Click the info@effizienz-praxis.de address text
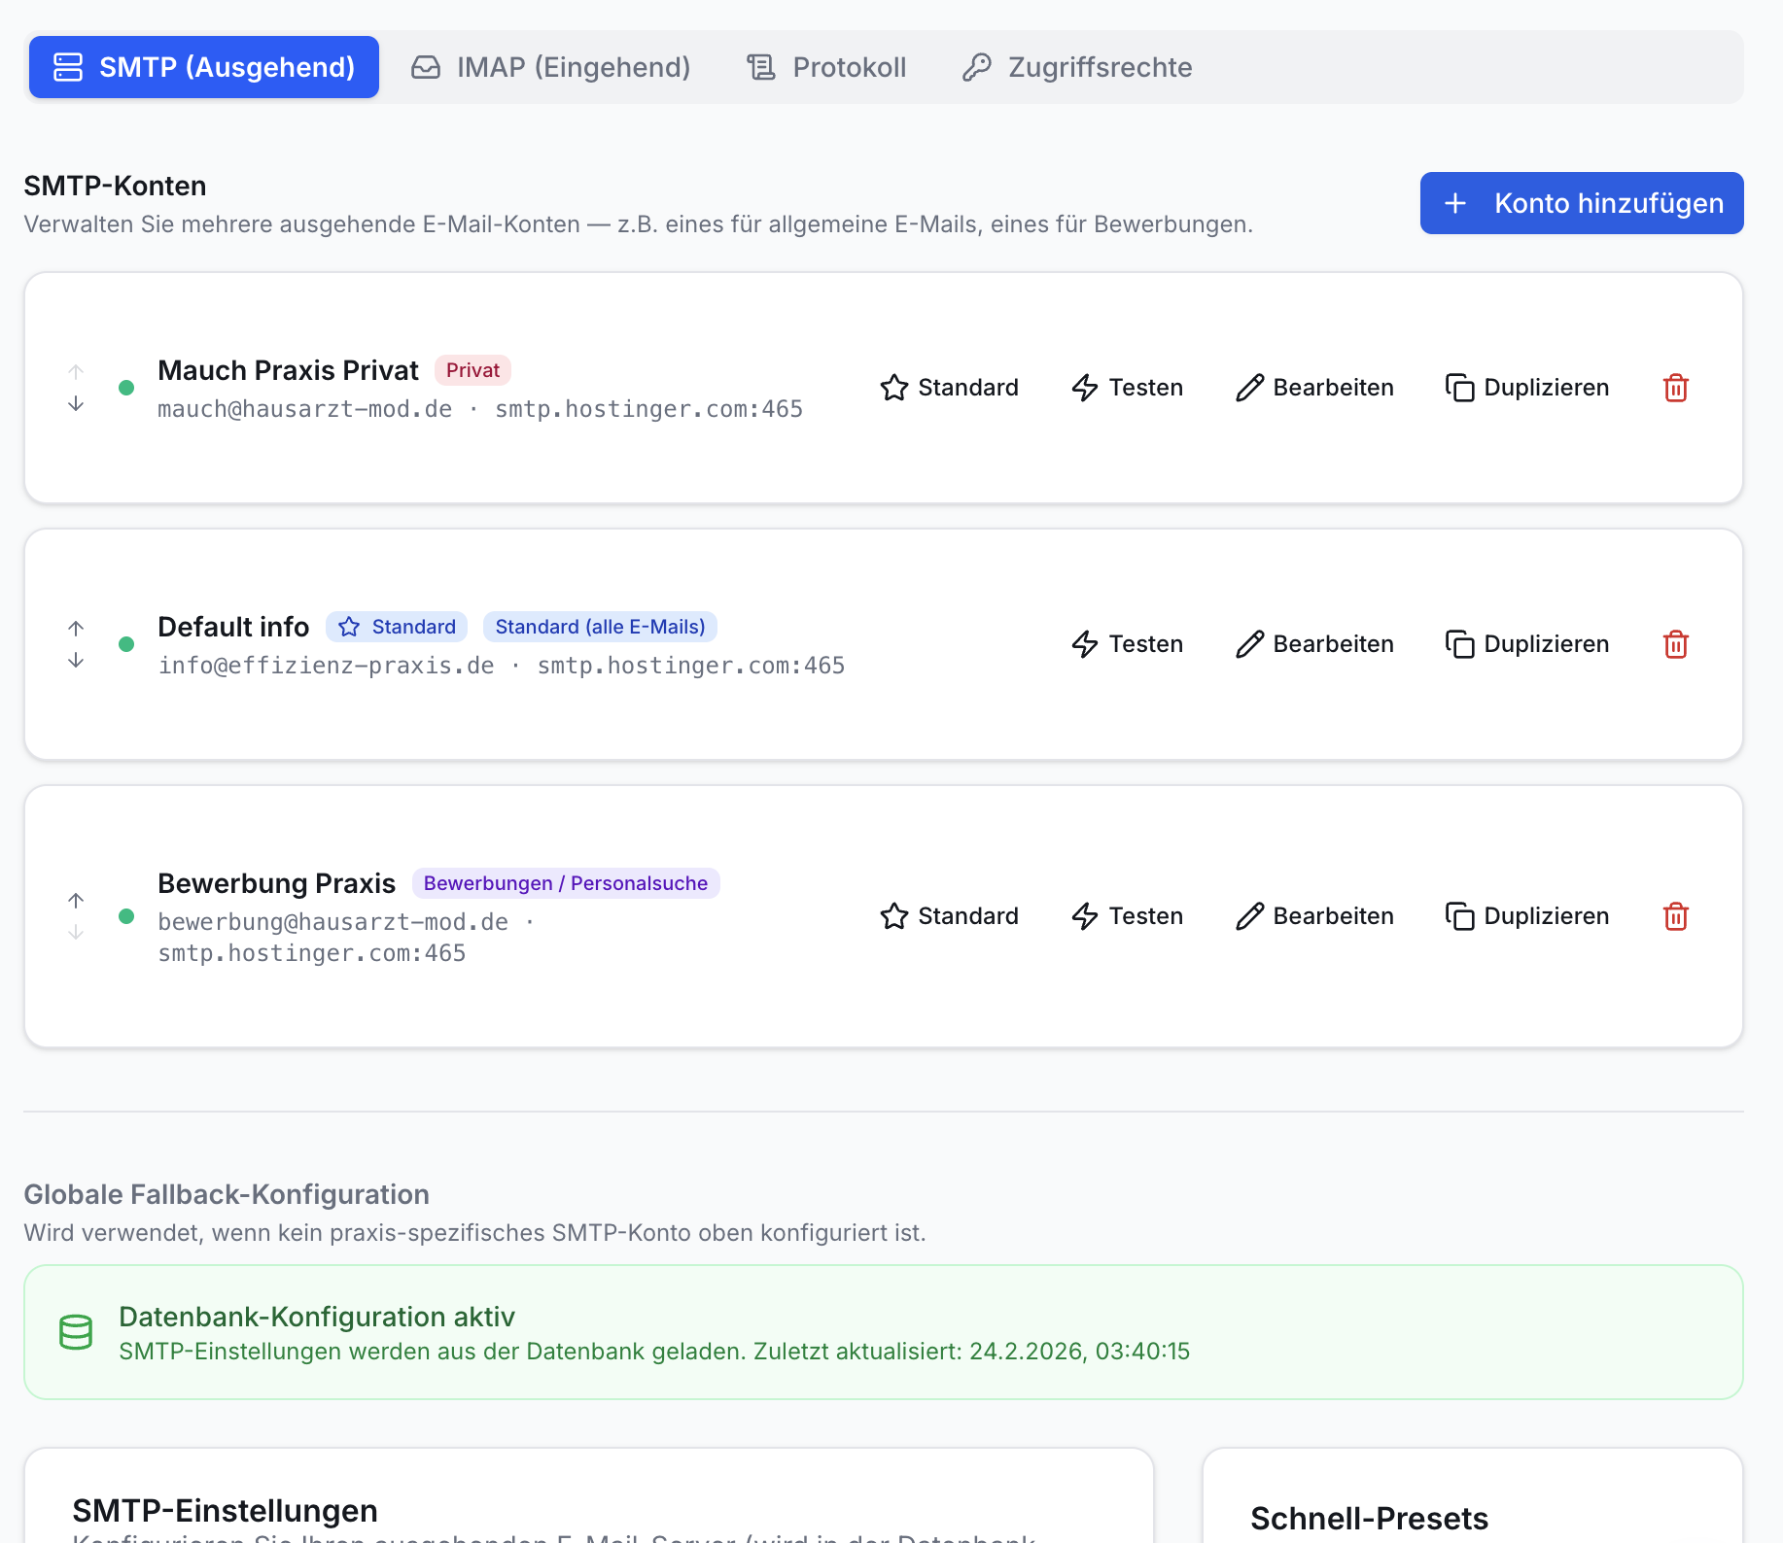The width and height of the screenshot is (1783, 1543). [327, 666]
